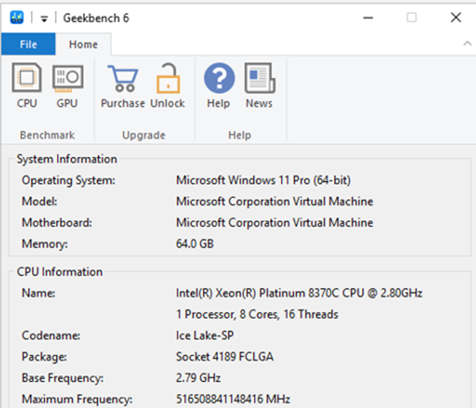Switch to the Home ribbon tab

tap(83, 45)
